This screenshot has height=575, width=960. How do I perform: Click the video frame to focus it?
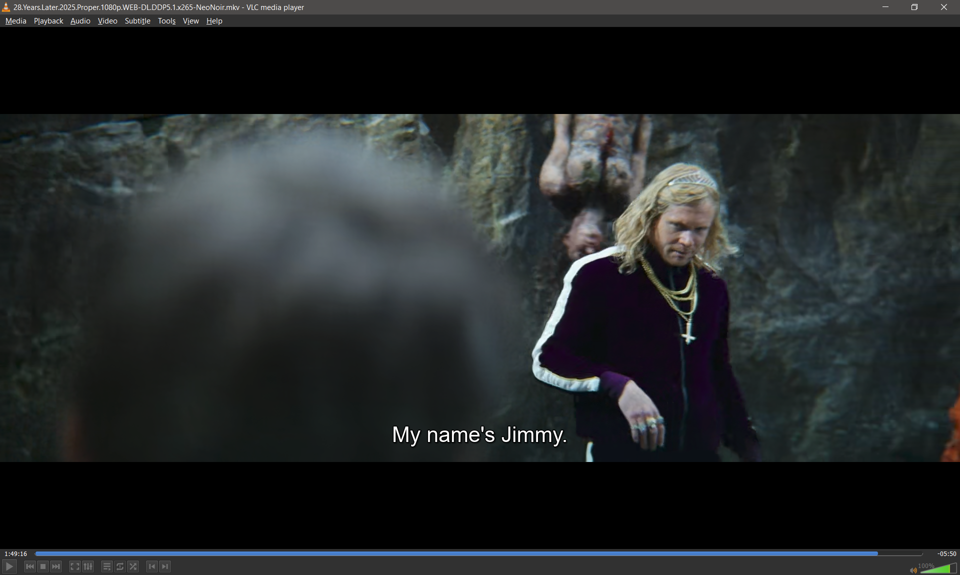pos(480,287)
